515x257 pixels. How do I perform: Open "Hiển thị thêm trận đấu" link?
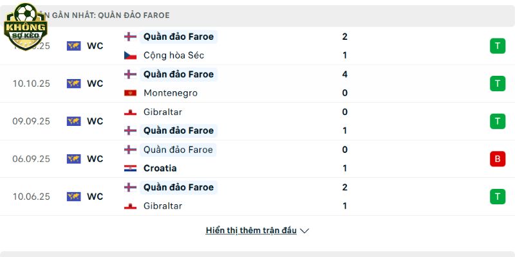[x=251, y=230]
